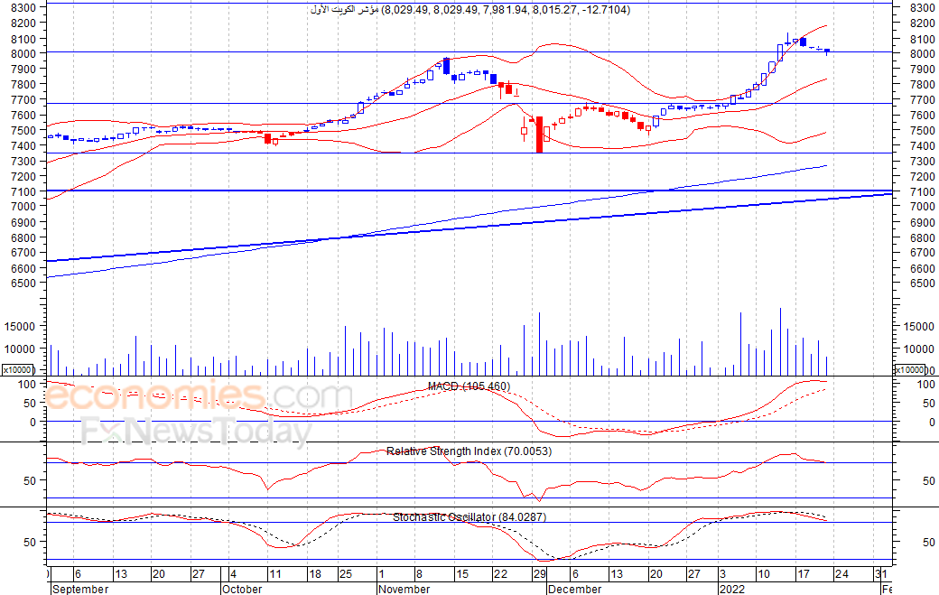The image size is (939, 595).
Task: Click the latest blue candlestick near 8000
Action: [826, 51]
